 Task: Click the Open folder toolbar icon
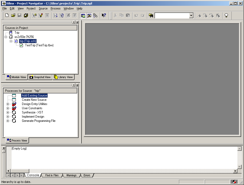(x=13, y=16)
